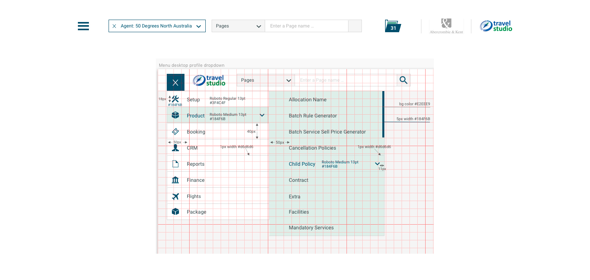Viewport: 590px width, 280px height.
Task: Expand the Child Policy chevron
Action: pos(378,164)
